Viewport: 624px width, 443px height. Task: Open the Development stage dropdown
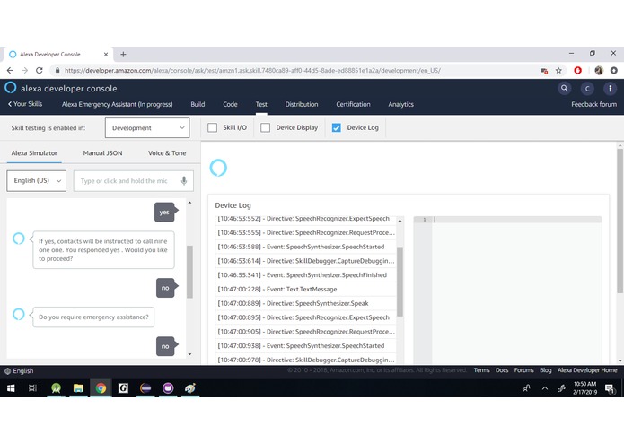tap(147, 128)
